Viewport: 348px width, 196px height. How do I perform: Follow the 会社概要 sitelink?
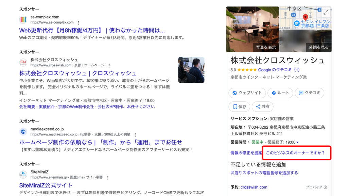tap(27, 107)
